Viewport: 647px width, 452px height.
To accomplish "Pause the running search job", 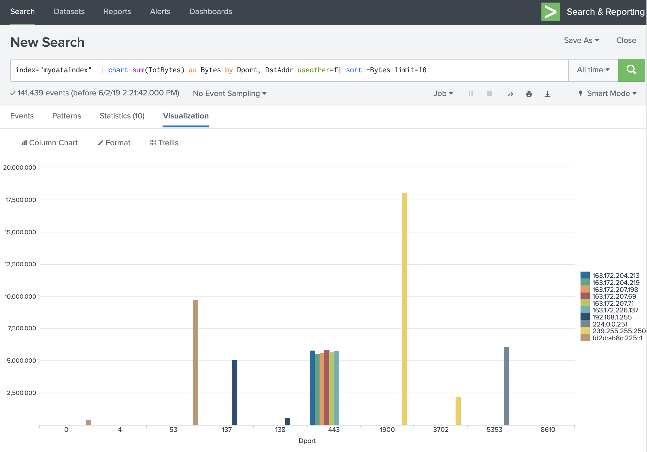I will [x=470, y=93].
